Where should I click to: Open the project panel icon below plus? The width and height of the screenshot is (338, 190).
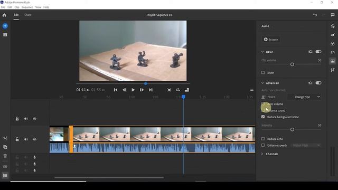point(5,35)
